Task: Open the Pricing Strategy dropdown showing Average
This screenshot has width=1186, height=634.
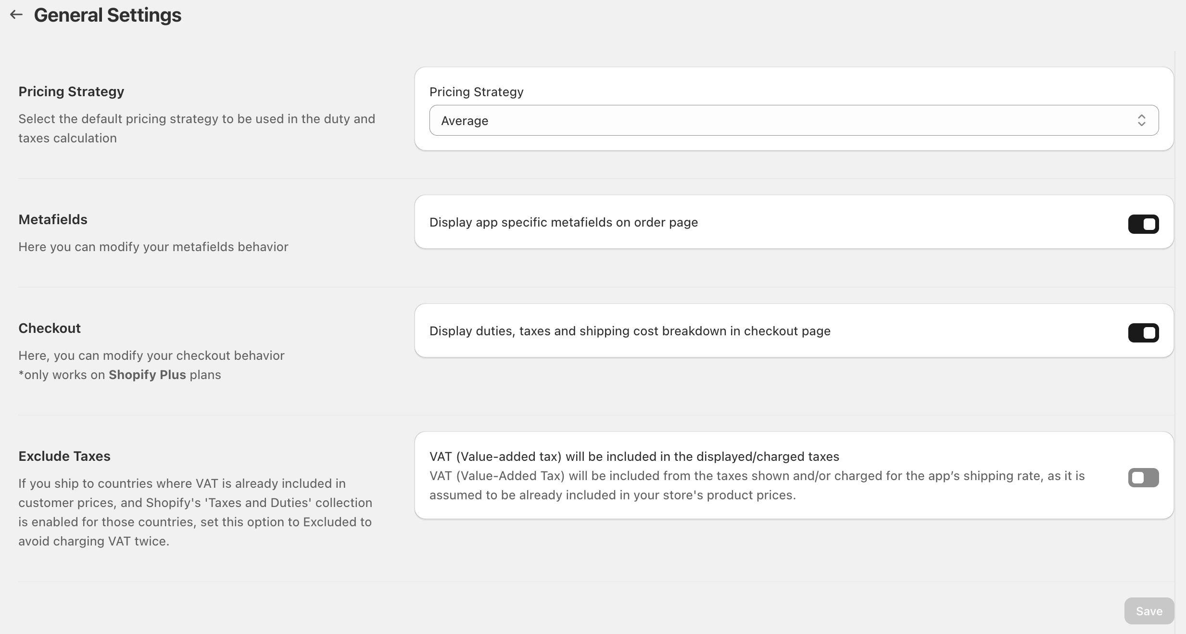Action: [x=794, y=120]
